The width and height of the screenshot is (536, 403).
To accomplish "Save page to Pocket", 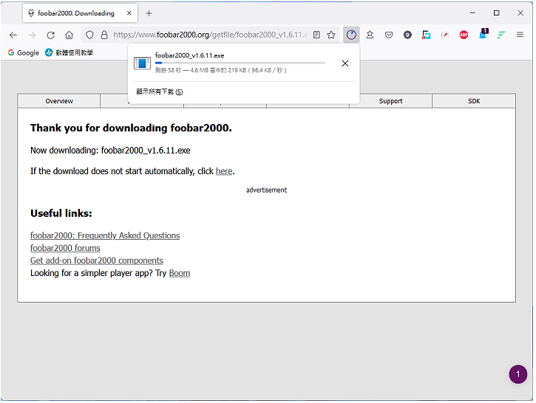I will coord(389,35).
